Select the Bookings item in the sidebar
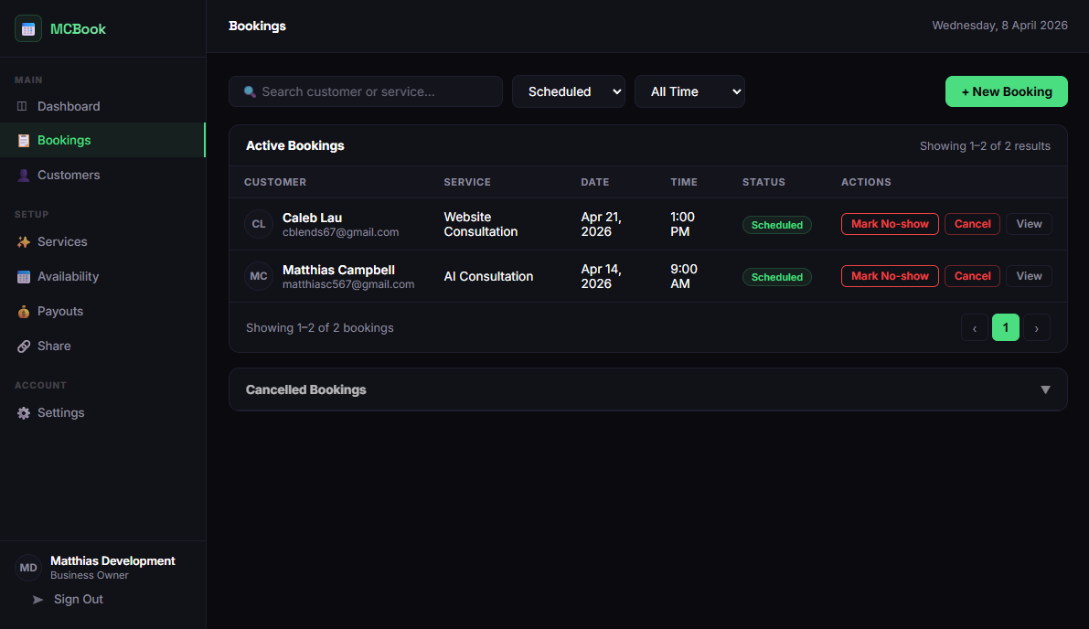The height and width of the screenshot is (629, 1089). pos(64,140)
